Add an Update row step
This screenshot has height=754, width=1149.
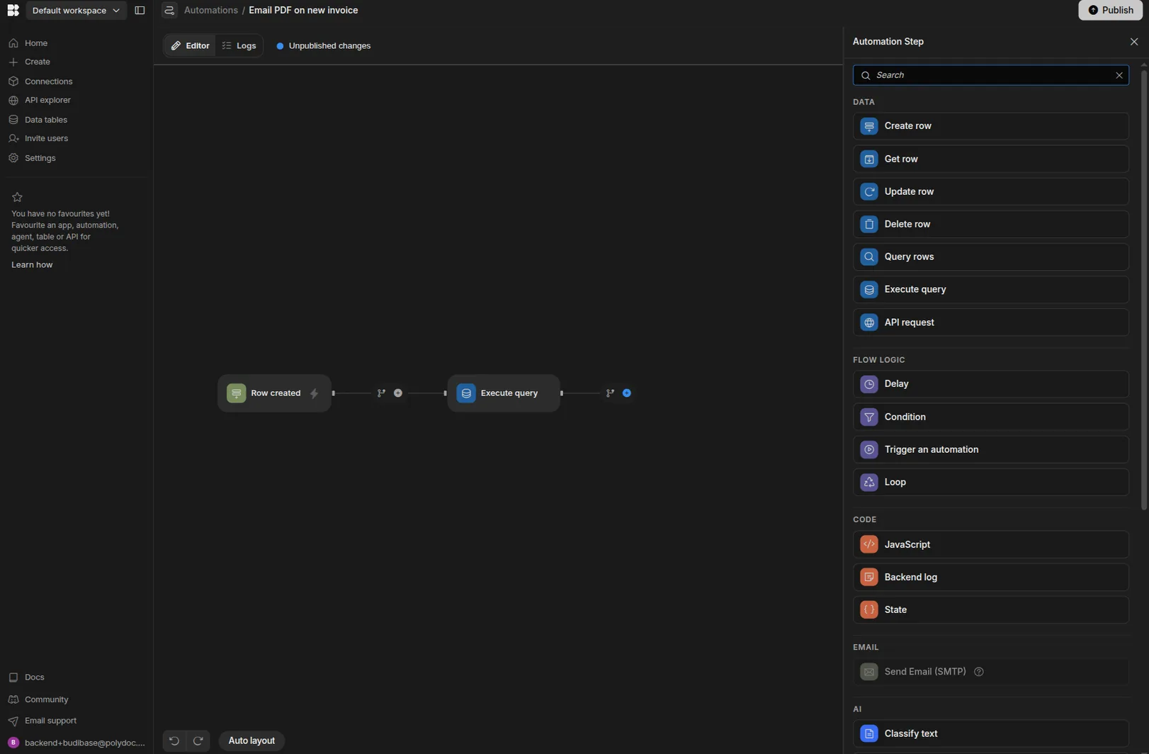pos(991,191)
